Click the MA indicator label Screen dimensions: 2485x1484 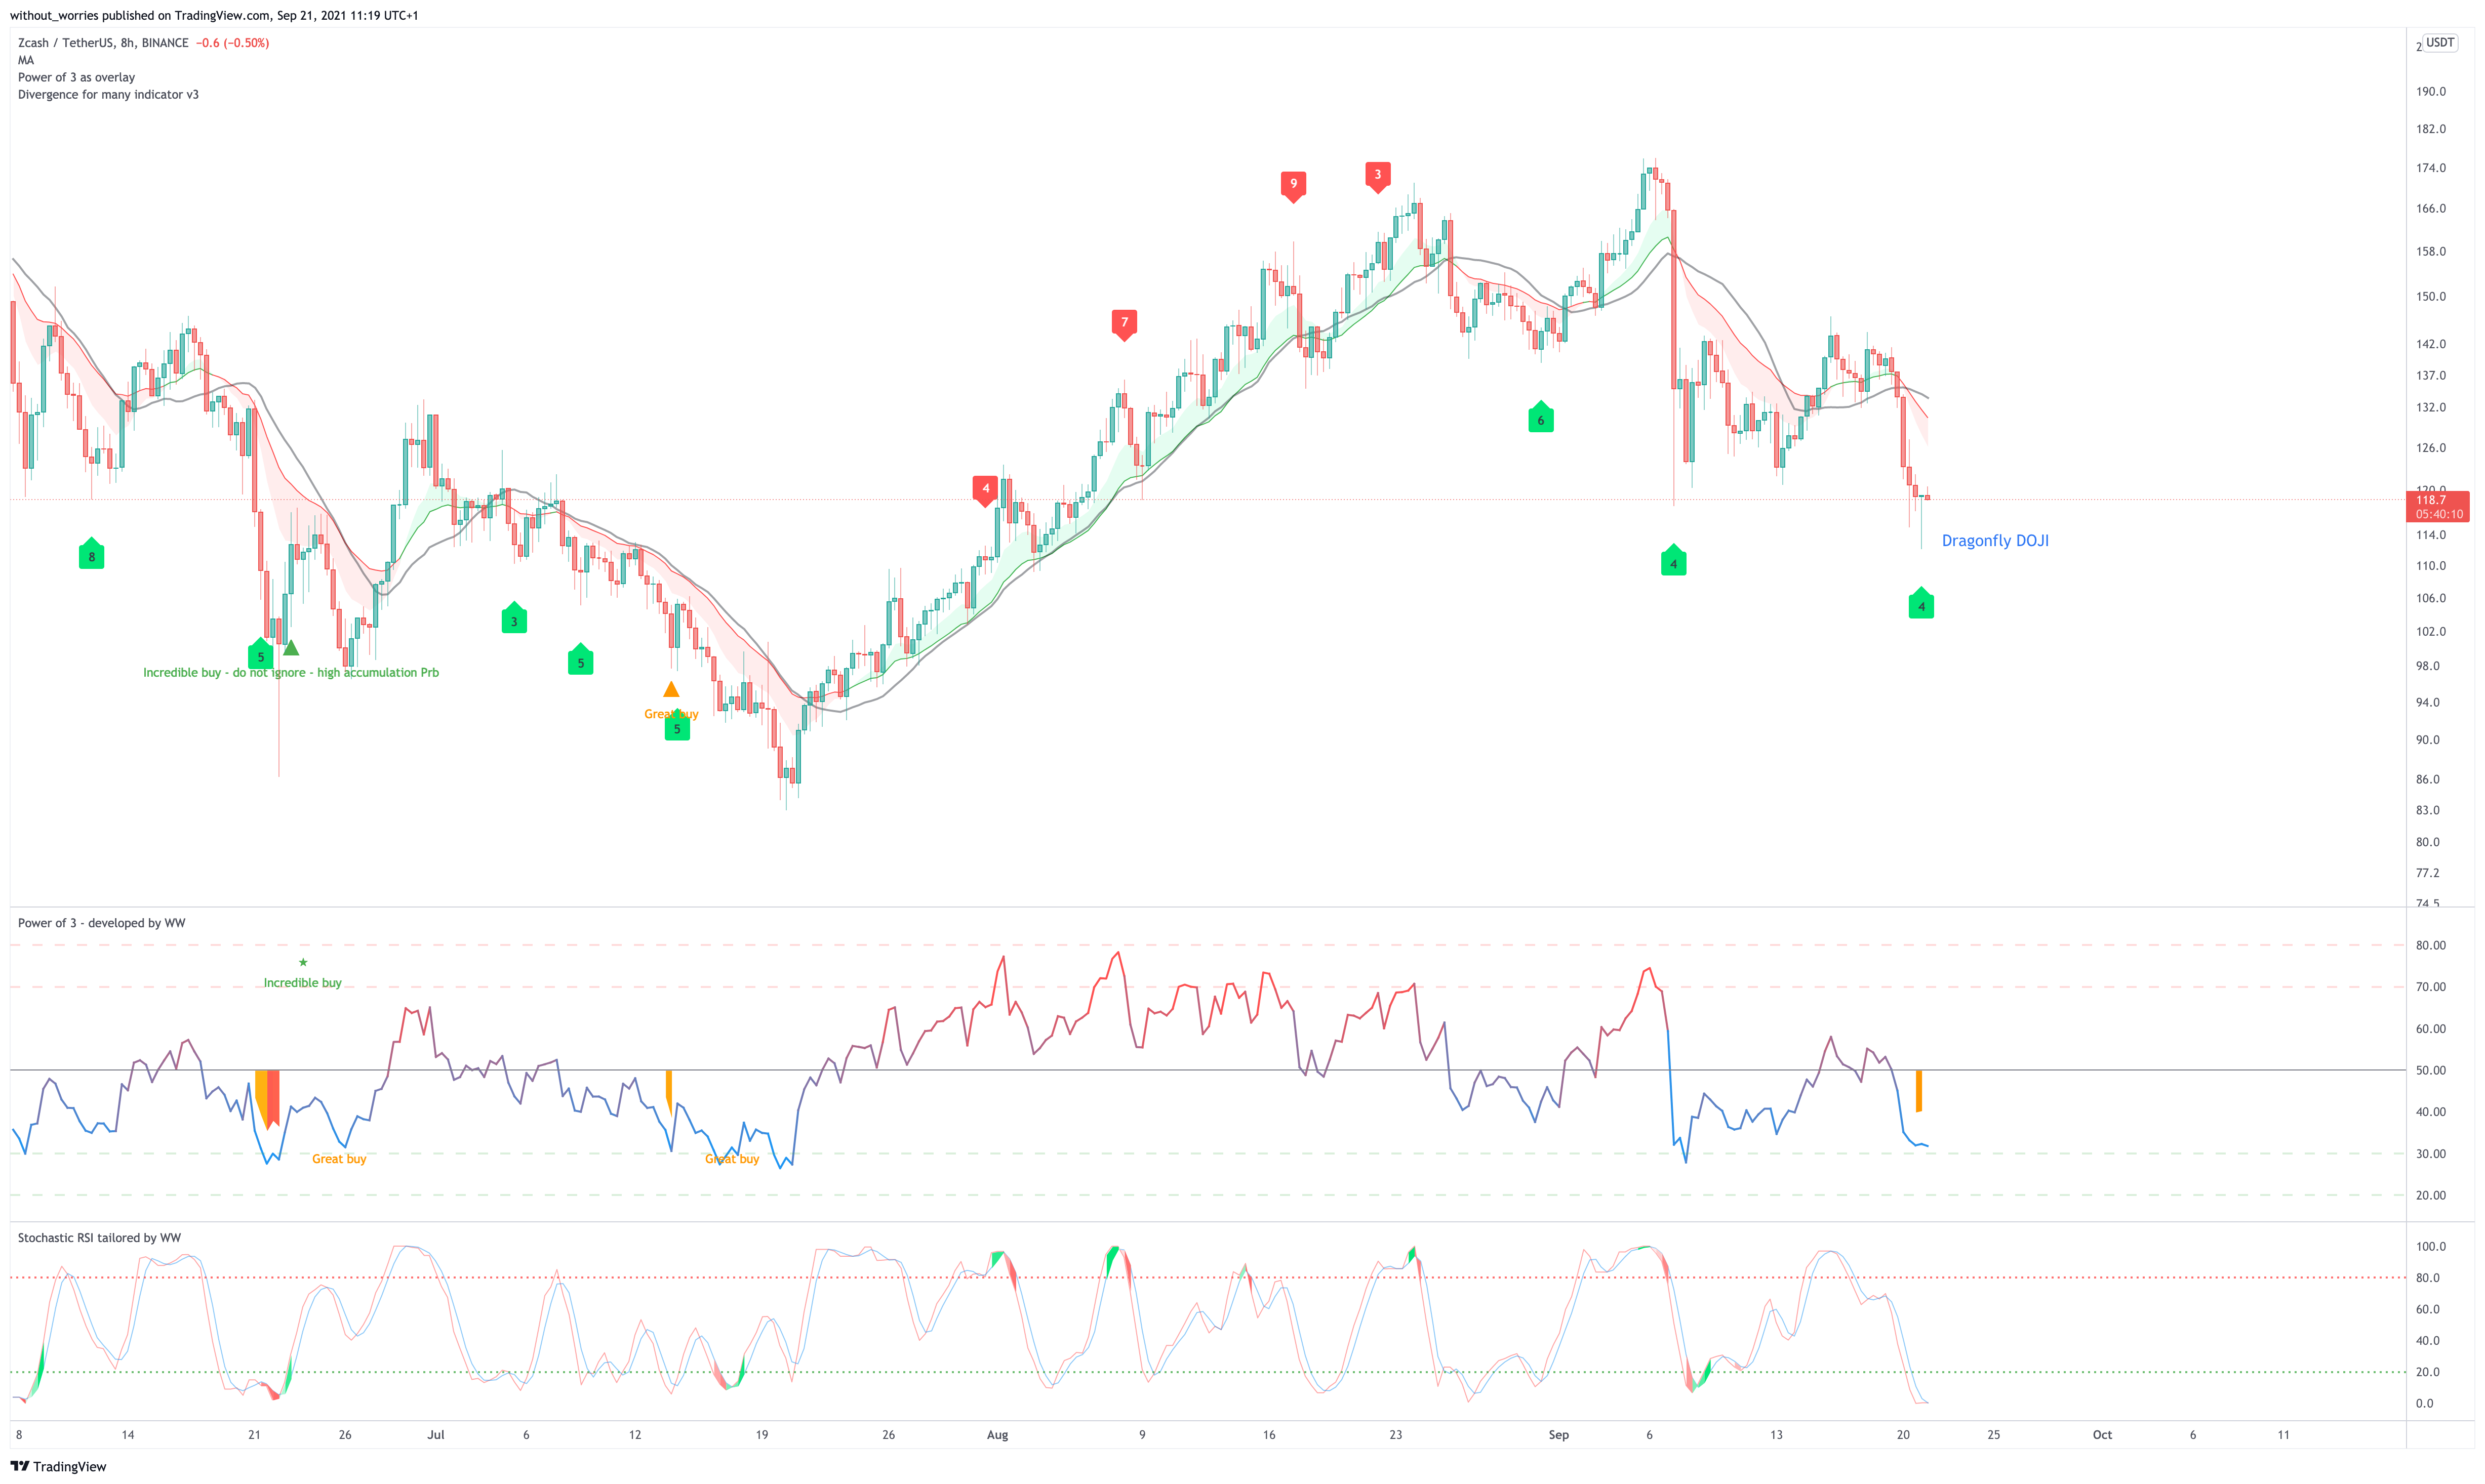[26, 60]
